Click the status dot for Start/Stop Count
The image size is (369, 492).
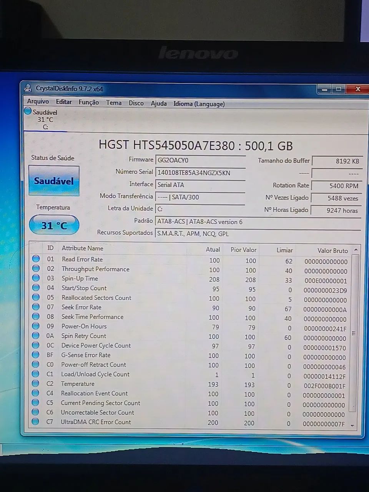coord(36,288)
